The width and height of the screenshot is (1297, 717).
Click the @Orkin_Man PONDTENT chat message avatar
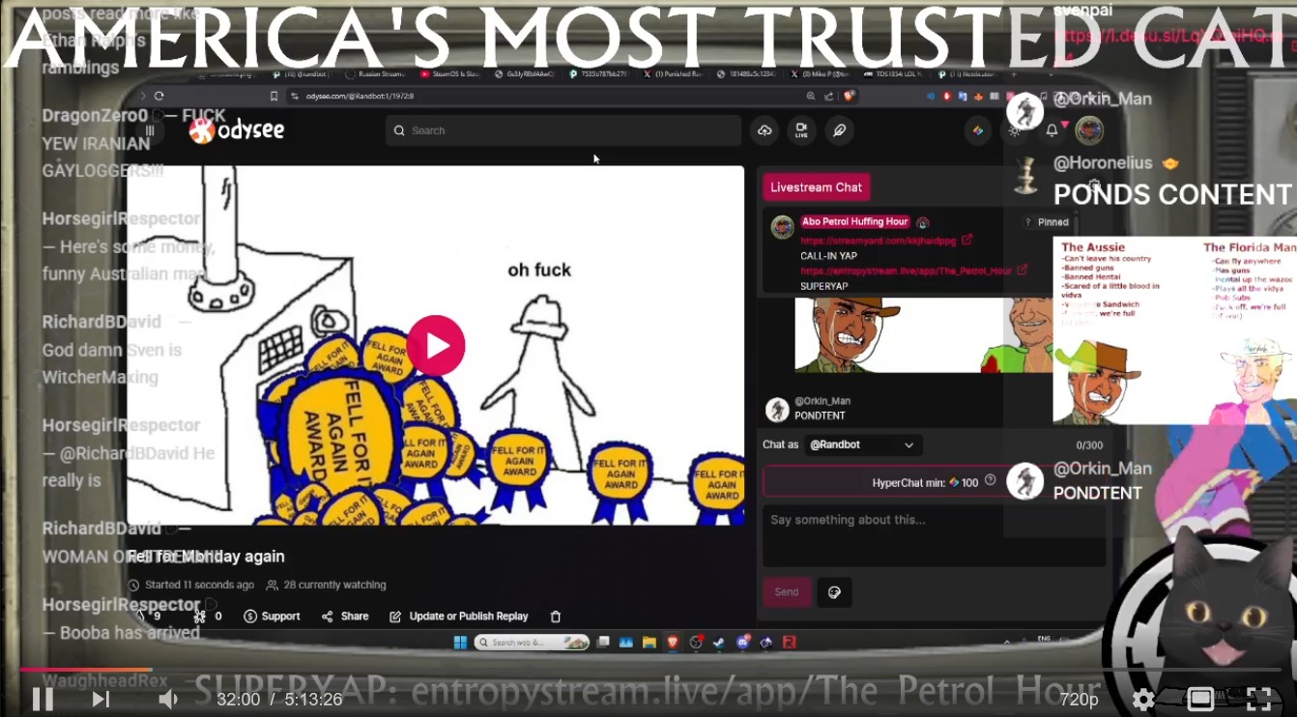pyautogui.click(x=777, y=409)
